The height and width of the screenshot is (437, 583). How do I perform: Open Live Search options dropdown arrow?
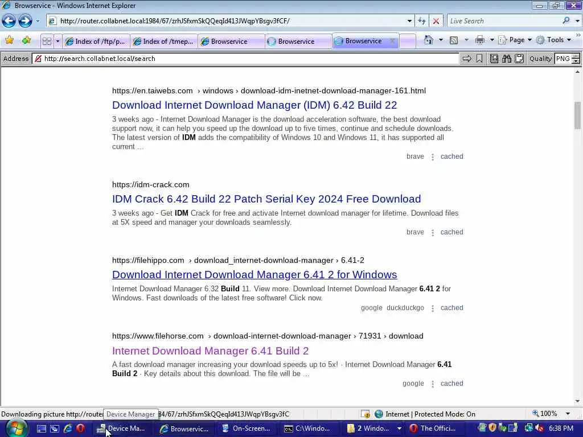(x=577, y=21)
